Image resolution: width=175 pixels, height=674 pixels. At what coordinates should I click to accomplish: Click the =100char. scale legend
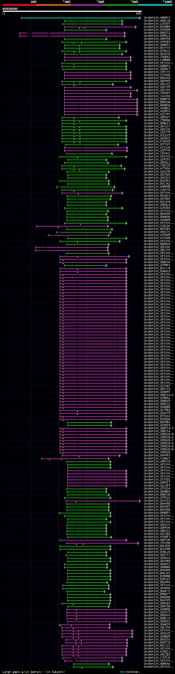130,672
